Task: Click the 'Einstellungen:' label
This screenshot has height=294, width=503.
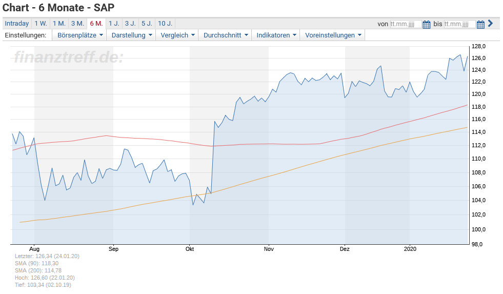Action: pyautogui.click(x=25, y=35)
